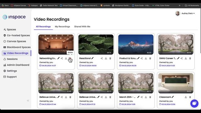
Task: Collapse the sidebar with double chevron
Action: (x=28, y=100)
